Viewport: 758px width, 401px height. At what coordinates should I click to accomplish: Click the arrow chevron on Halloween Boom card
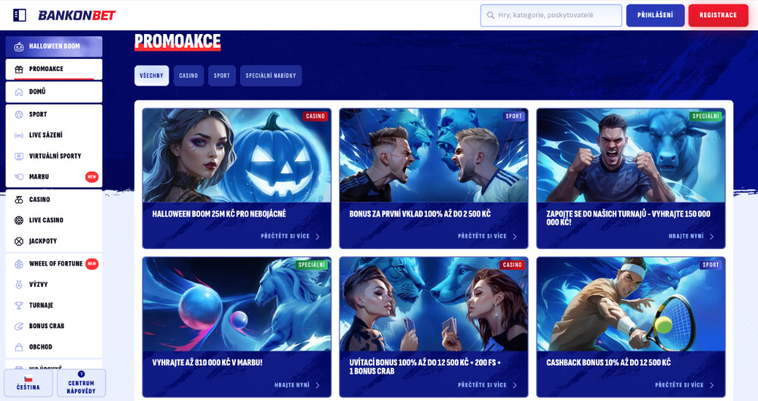click(318, 237)
